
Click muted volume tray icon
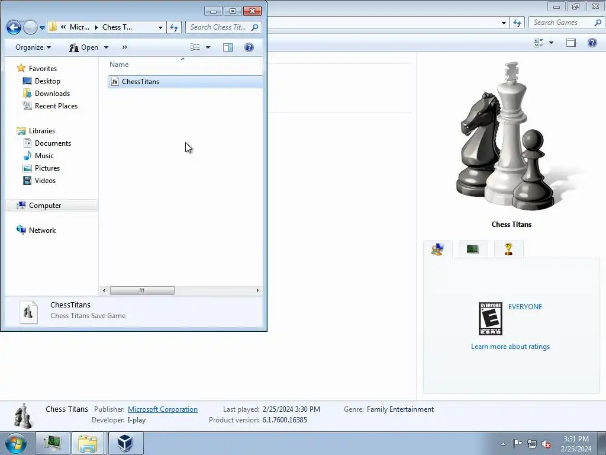(546, 444)
